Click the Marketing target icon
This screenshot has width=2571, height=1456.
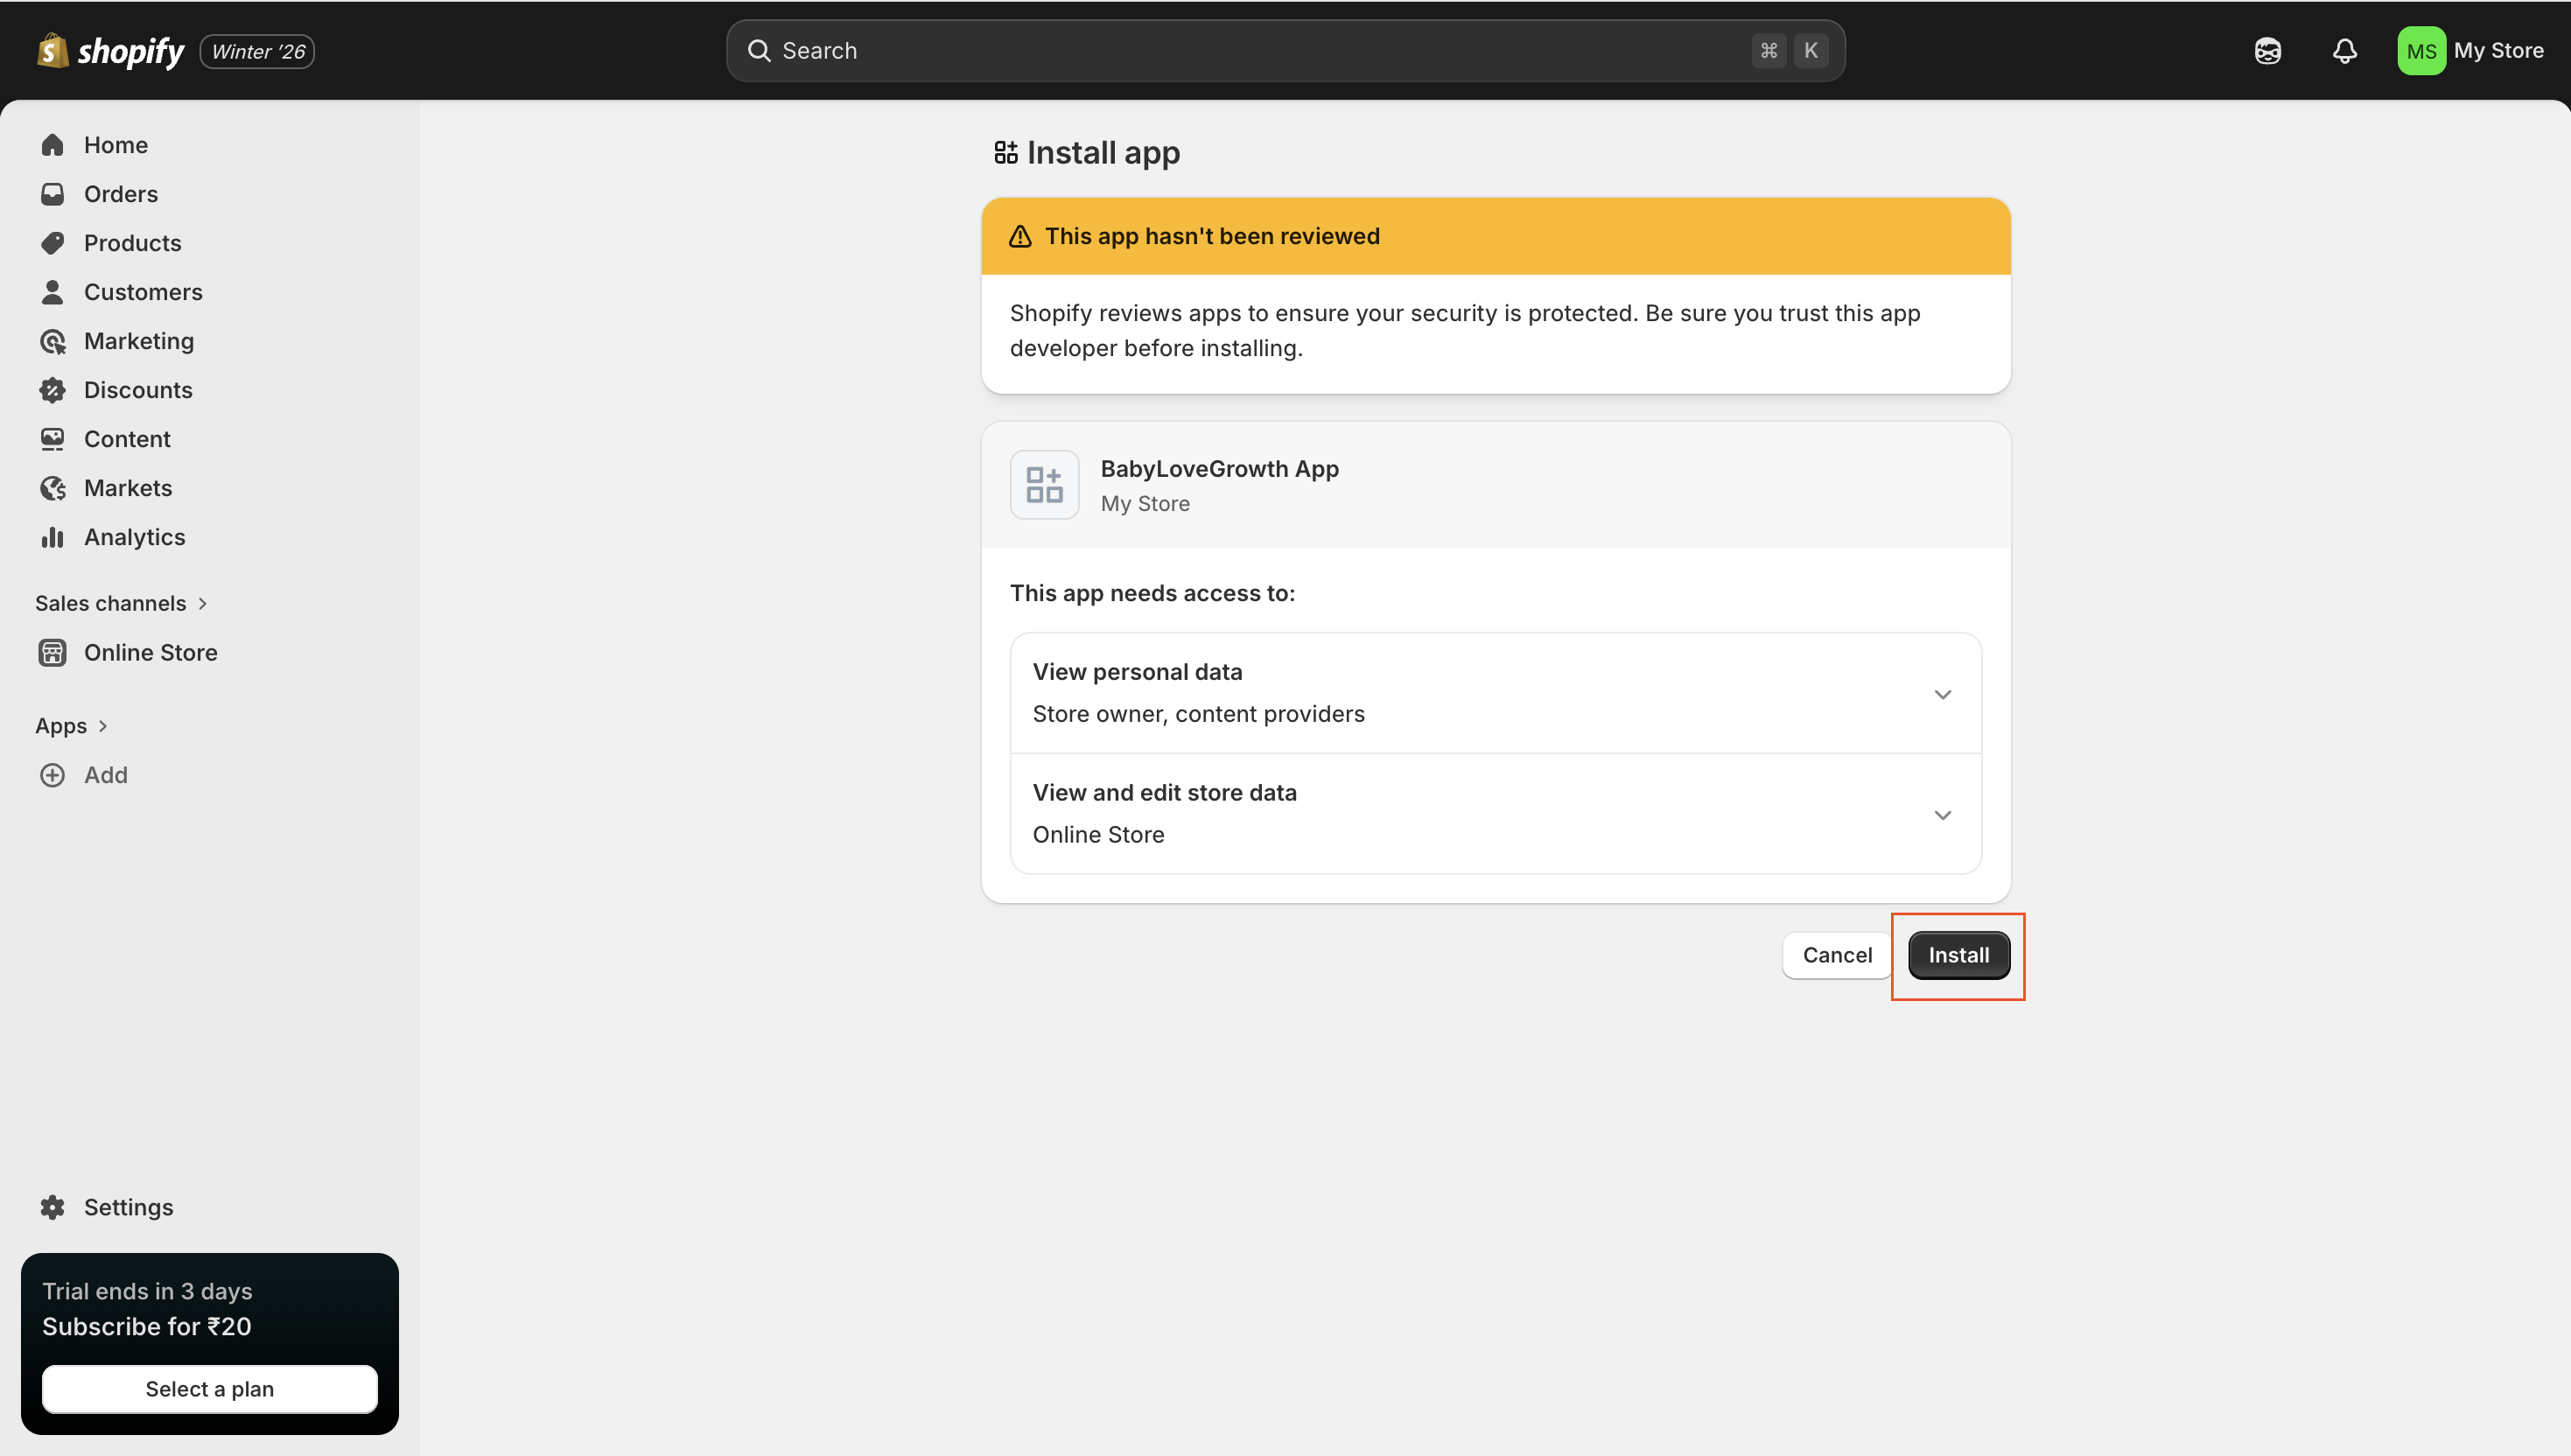pos(52,341)
